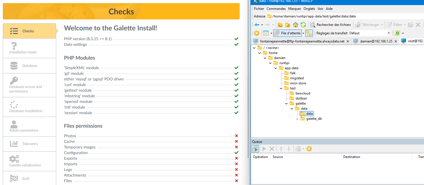Open the Fichier menu
This screenshot has width=424, height=185.
coord(259,9)
